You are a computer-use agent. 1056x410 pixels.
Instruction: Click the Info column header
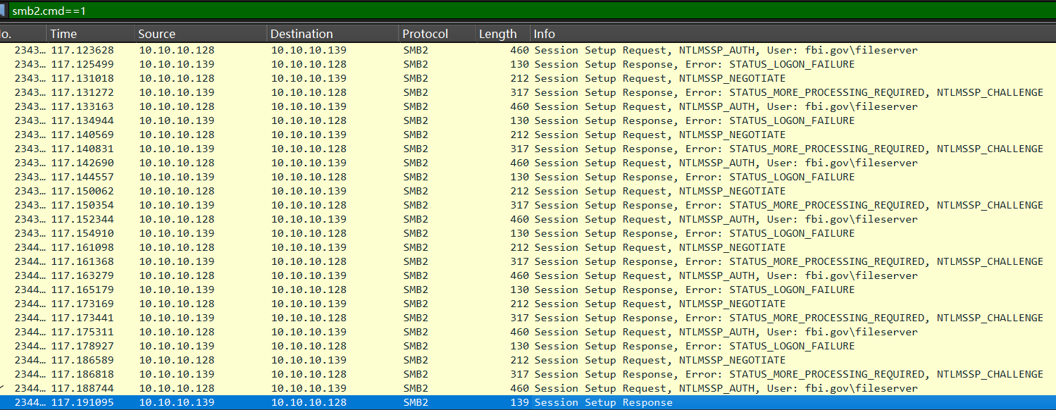(545, 34)
